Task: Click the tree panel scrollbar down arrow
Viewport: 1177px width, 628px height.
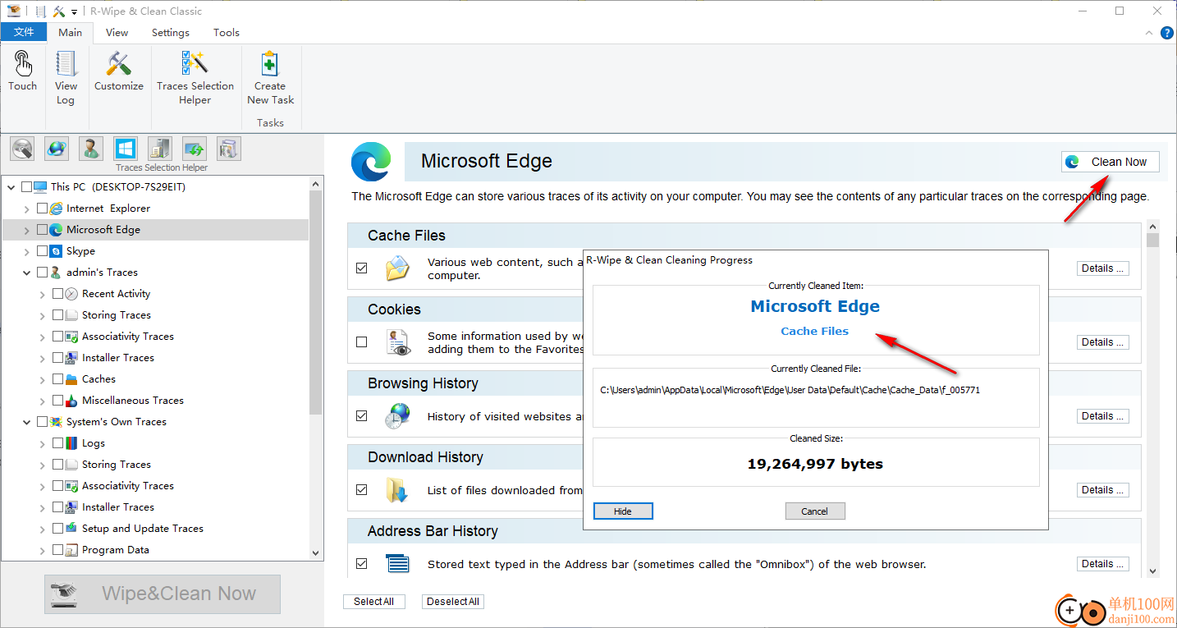Action: 317,554
